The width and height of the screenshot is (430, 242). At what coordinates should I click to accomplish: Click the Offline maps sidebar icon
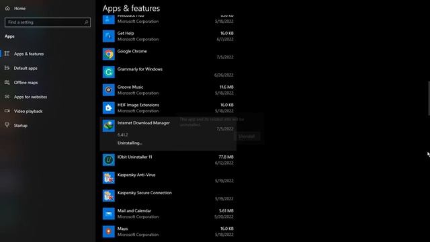[7, 82]
